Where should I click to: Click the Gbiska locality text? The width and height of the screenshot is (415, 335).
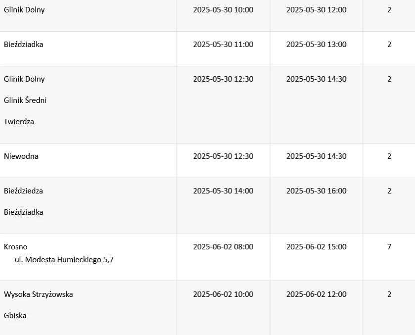(x=15, y=316)
